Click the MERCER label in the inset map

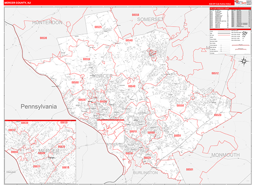pos(49,151)
